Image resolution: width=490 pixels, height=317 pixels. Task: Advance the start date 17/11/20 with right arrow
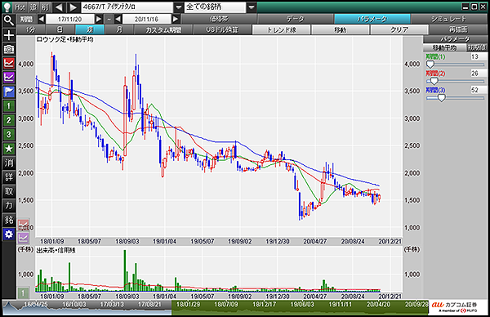coord(99,19)
